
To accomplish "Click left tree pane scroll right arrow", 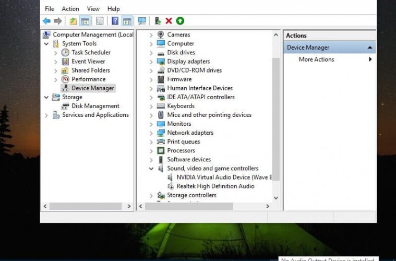I will click(x=129, y=206).
